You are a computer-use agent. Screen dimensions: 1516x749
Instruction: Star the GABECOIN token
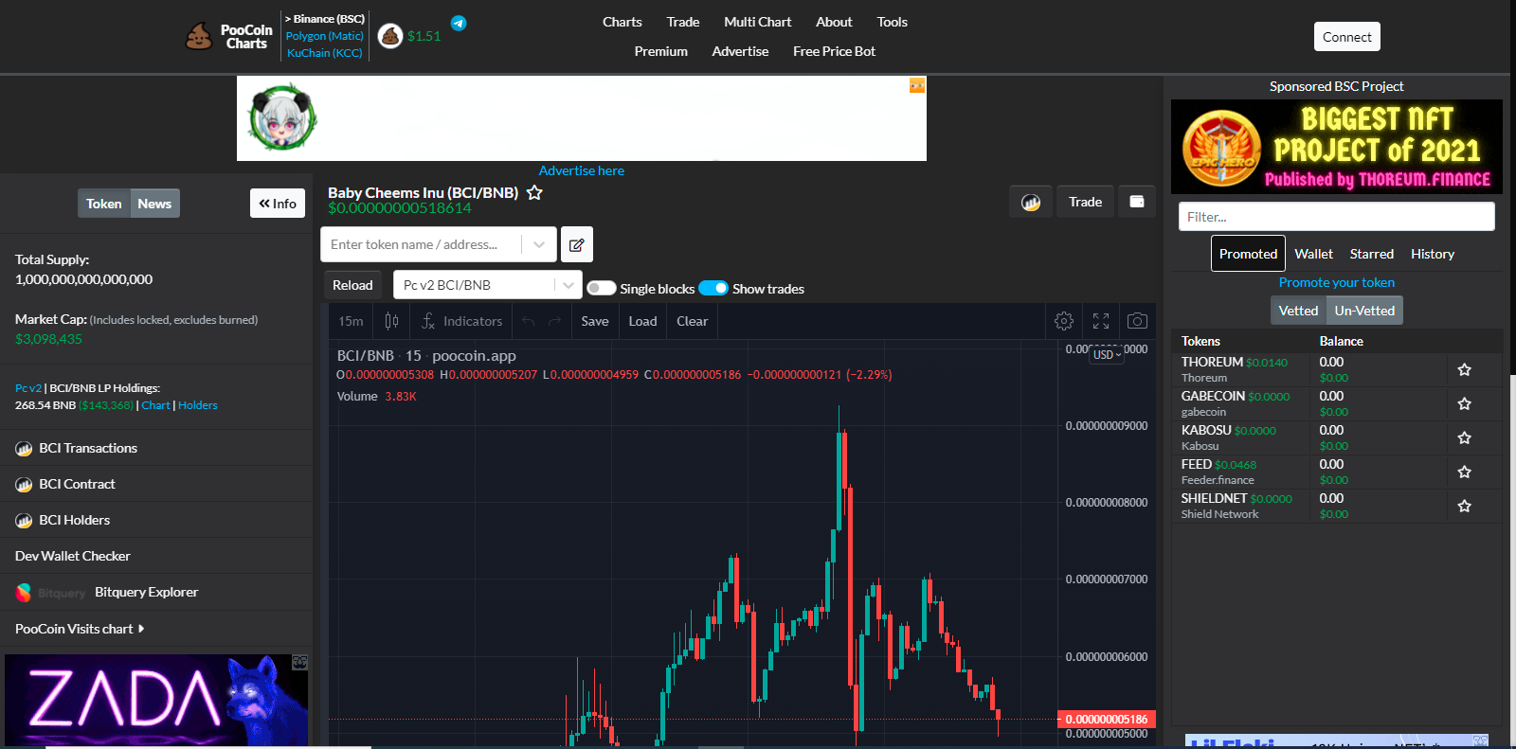coord(1464,403)
